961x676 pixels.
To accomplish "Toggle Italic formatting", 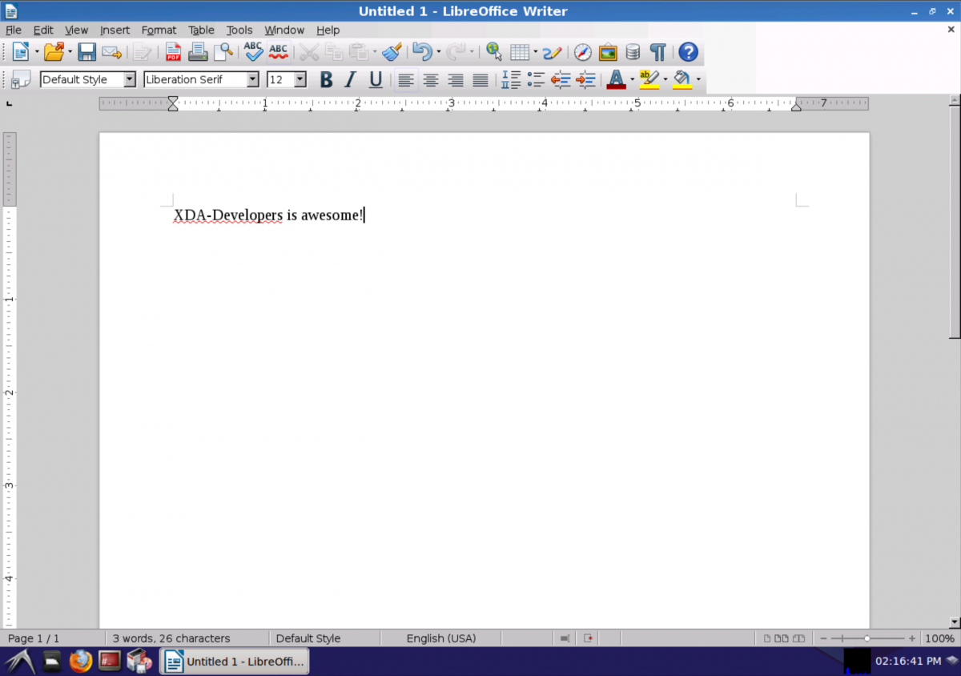I will coord(350,79).
